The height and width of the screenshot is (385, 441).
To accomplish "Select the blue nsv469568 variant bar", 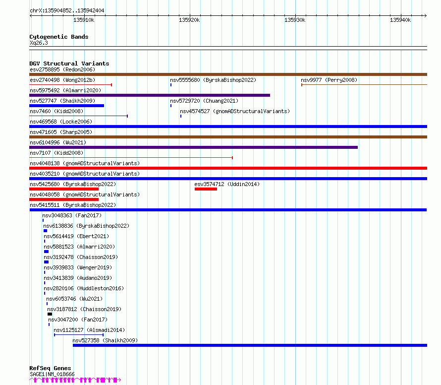I will [x=228, y=127].
